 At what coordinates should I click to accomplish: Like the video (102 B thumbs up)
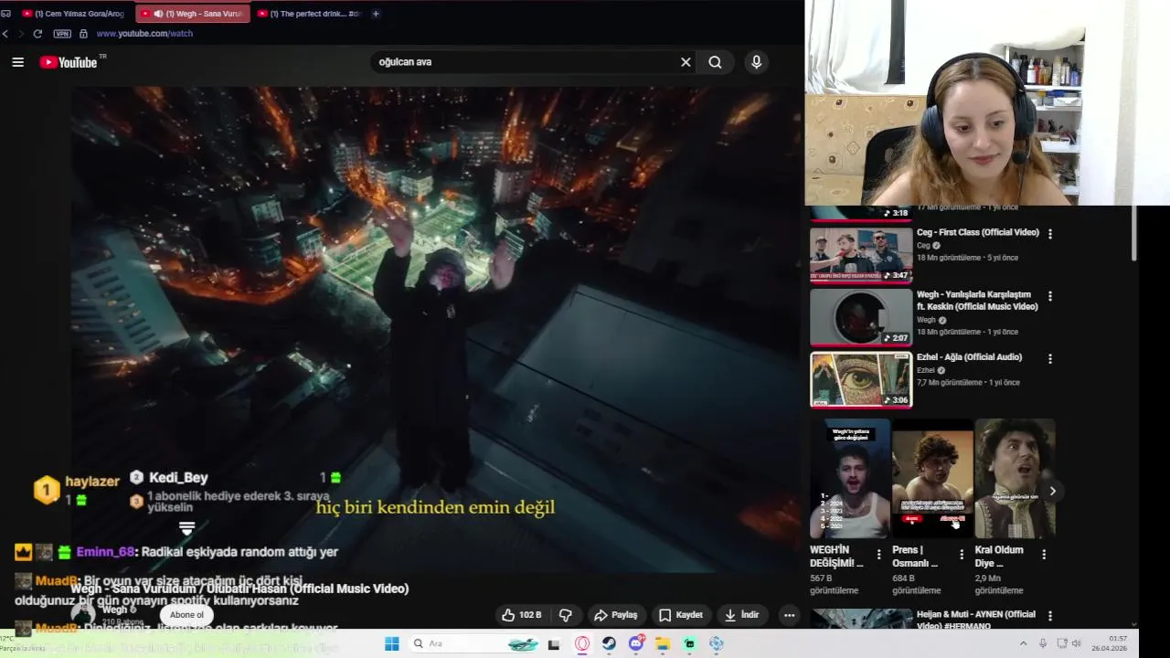tap(522, 615)
